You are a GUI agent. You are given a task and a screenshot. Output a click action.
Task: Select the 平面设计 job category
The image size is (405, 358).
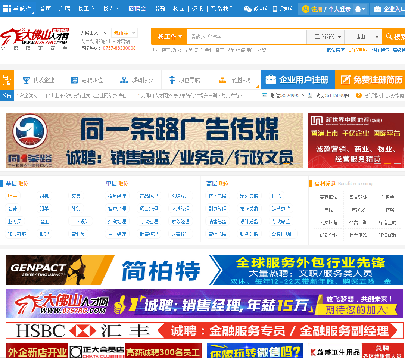[x=80, y=221]
